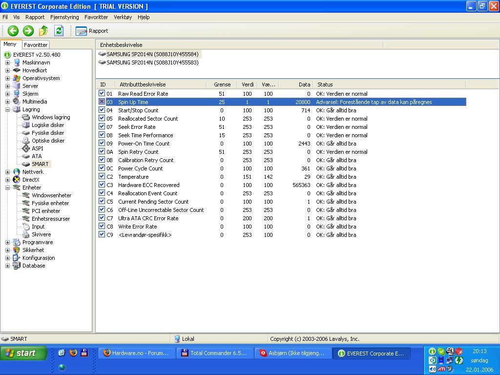This screenshot has width=500, height=375.
Task: Expand the Skjerm tree node
Action: click(x=7, y=94)
